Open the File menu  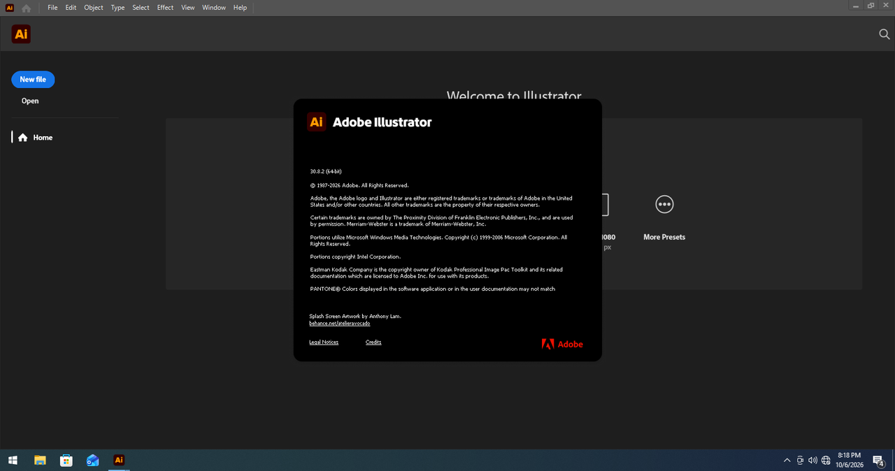point(52,8)
